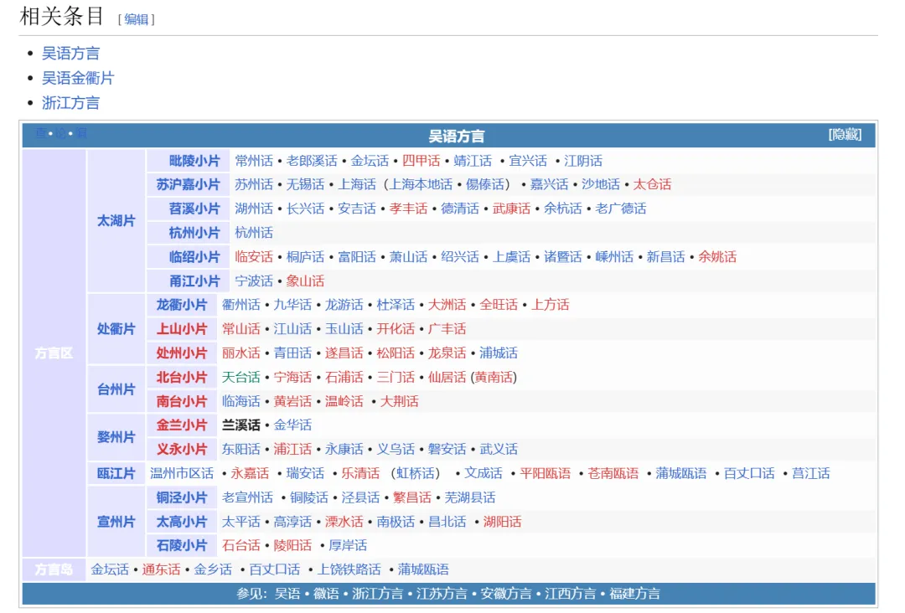The width and height of the screenshot is (905, 613).
Task: Open 上饶铁路话 in the 方言岛 row
Action: pyautogui.click(x=349, y=569)
